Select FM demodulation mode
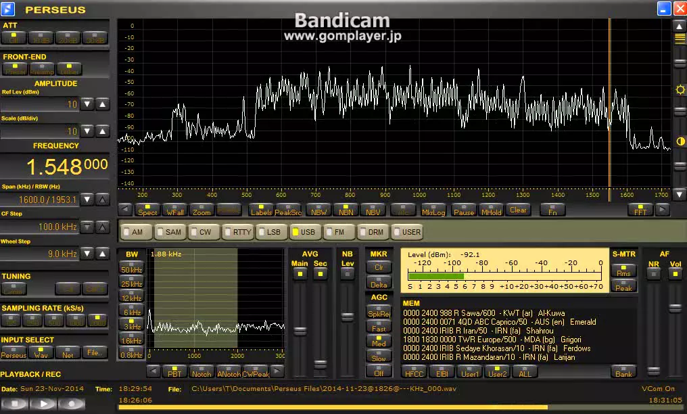The width and height of the screenshot is (687, 414). [x=339, y=232]
